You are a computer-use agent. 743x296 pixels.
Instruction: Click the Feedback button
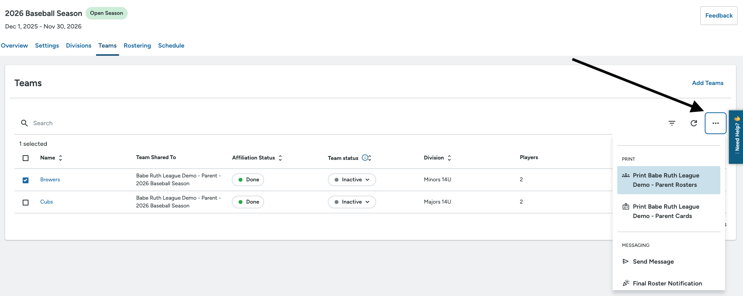719,16
